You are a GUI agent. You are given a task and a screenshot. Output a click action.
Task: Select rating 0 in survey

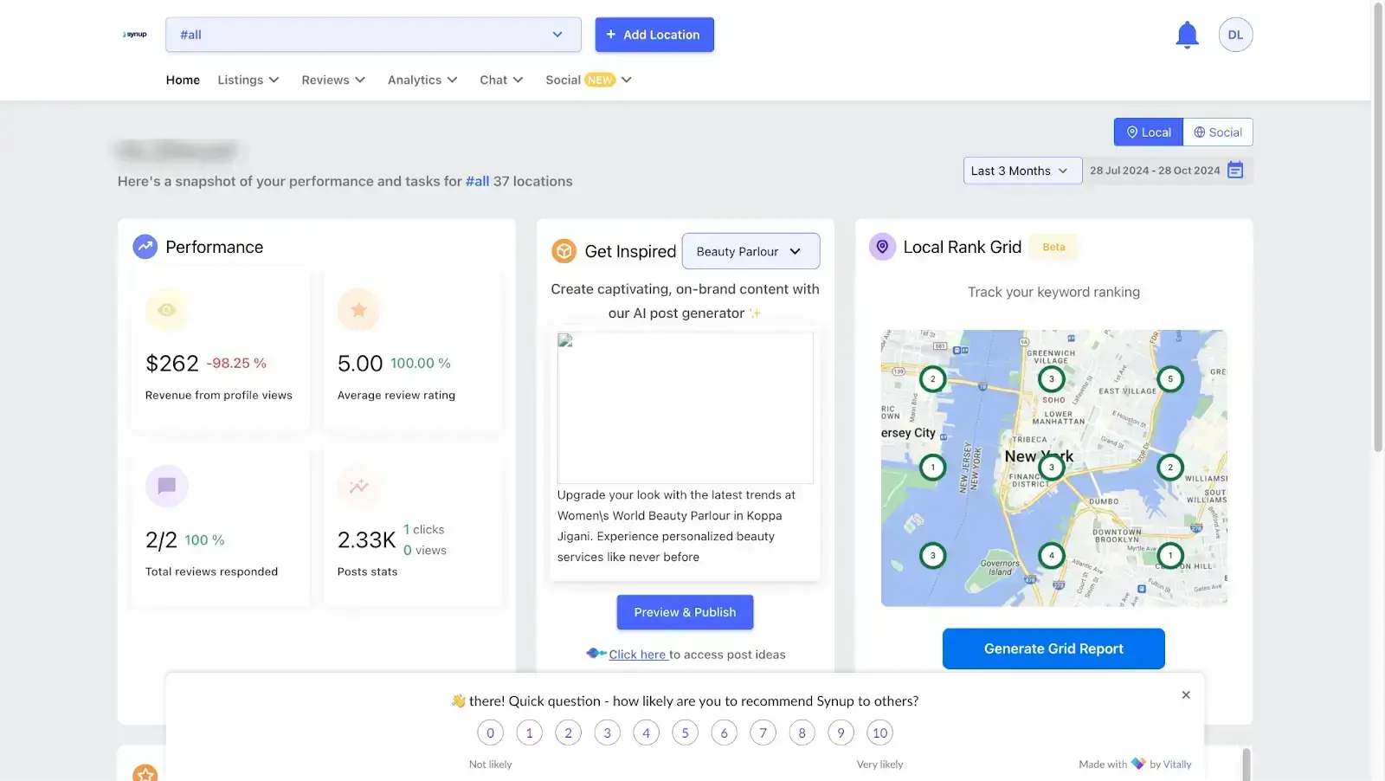490,733
